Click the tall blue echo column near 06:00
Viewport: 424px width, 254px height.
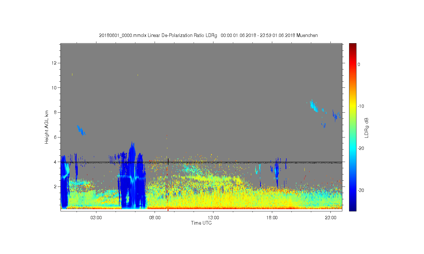tap(132, 175)
